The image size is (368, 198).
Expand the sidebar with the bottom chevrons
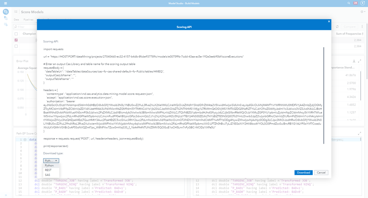(6, 195)
